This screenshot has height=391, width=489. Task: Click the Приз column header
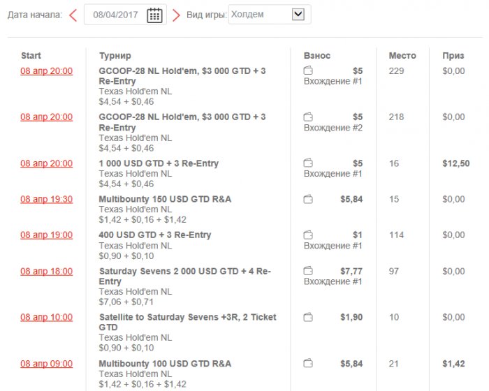[x=453, y=56]
